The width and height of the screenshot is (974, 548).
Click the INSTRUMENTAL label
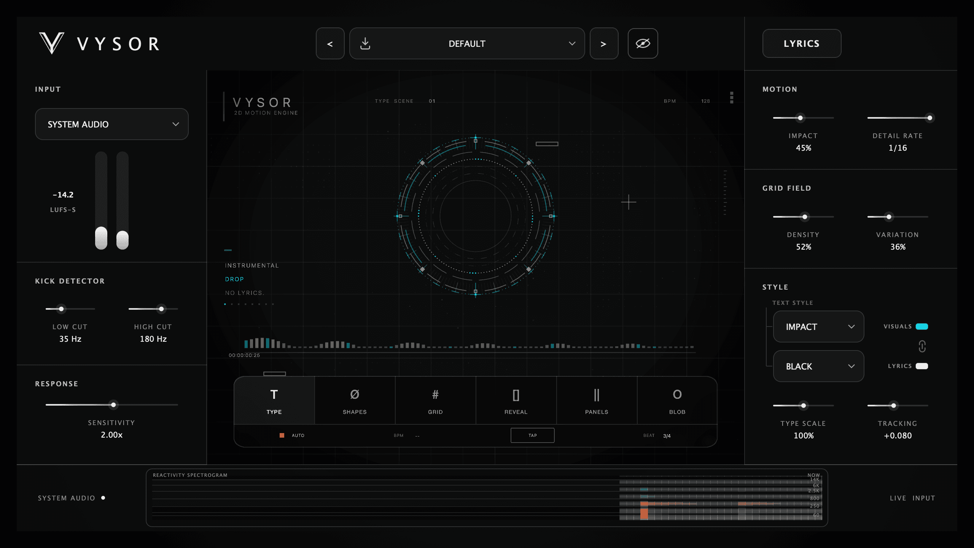point(252,266)
